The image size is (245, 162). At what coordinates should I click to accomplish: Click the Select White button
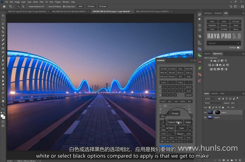point(175,122)
